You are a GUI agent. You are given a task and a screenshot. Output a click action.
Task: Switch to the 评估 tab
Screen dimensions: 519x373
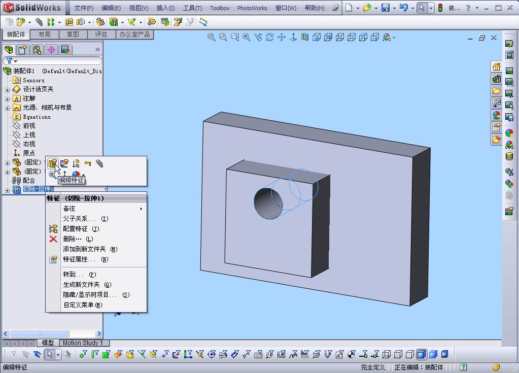[x=101, y=35]
